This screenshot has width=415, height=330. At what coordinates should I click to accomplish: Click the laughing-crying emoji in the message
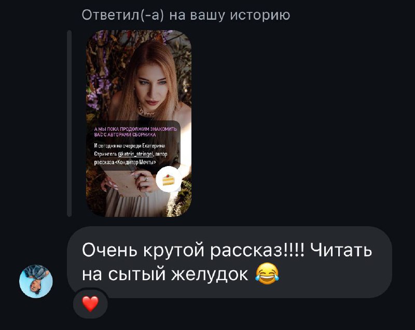[267, 274]
